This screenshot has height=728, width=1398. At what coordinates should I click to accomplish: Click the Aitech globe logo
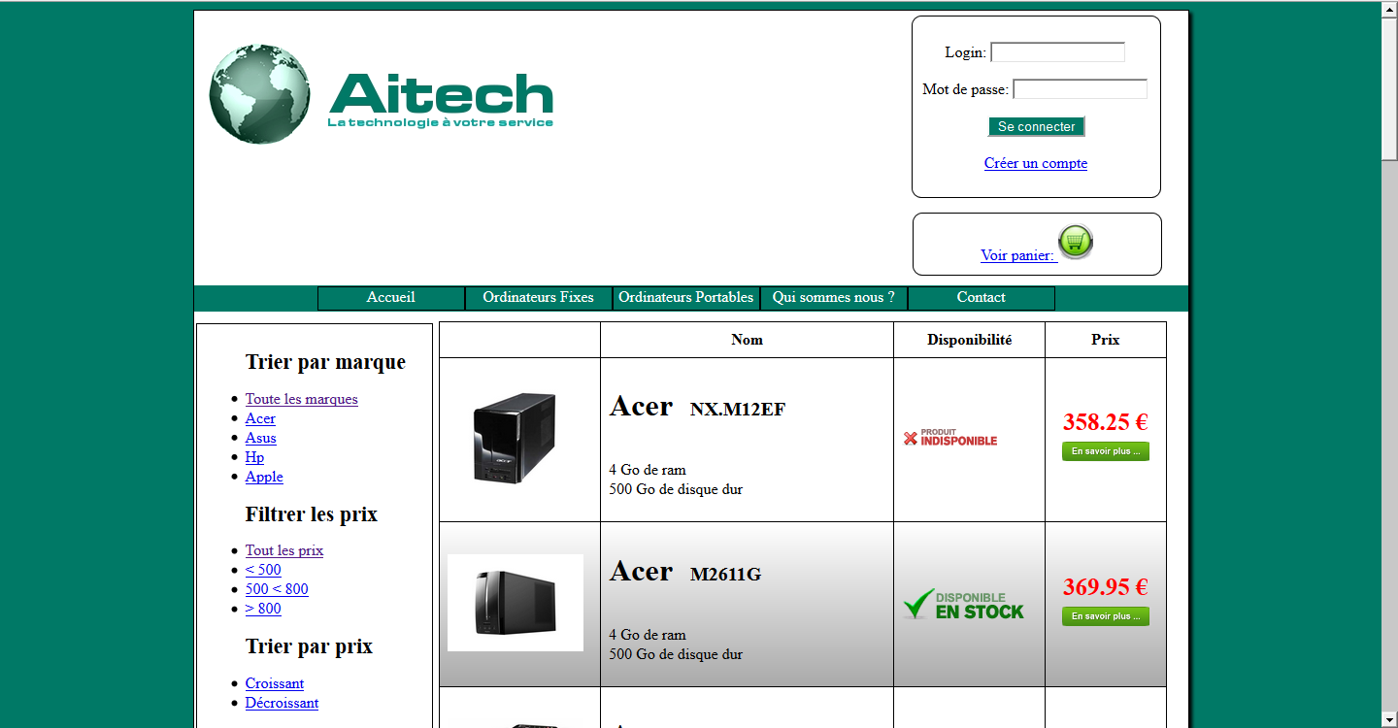(259, 94)
